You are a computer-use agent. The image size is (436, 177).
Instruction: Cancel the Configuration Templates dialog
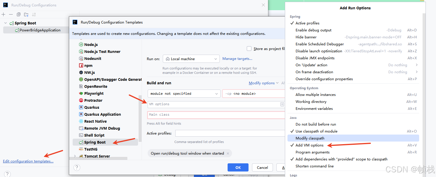tap(262, 167)
